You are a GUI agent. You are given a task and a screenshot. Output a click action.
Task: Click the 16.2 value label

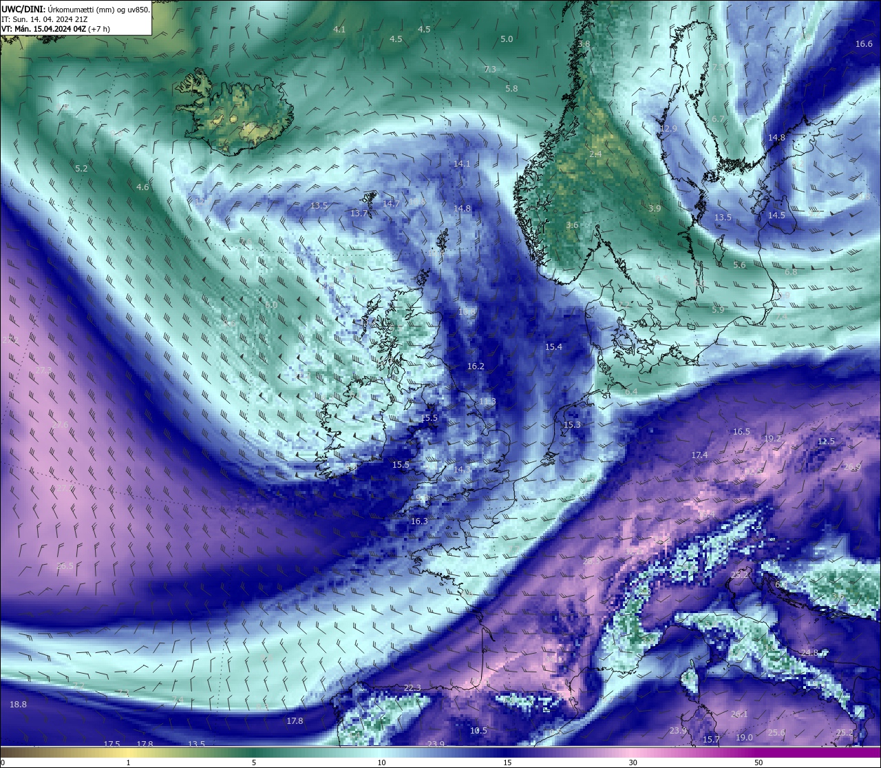click(x=476, y=366)
